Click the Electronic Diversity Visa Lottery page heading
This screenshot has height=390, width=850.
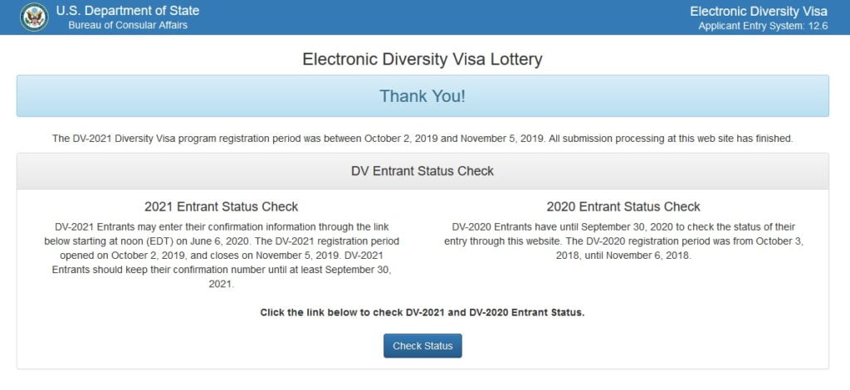point(423,59)
